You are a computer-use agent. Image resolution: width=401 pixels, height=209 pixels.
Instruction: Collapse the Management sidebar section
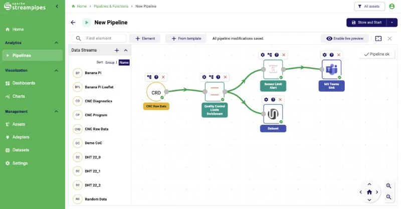(56, 112)
